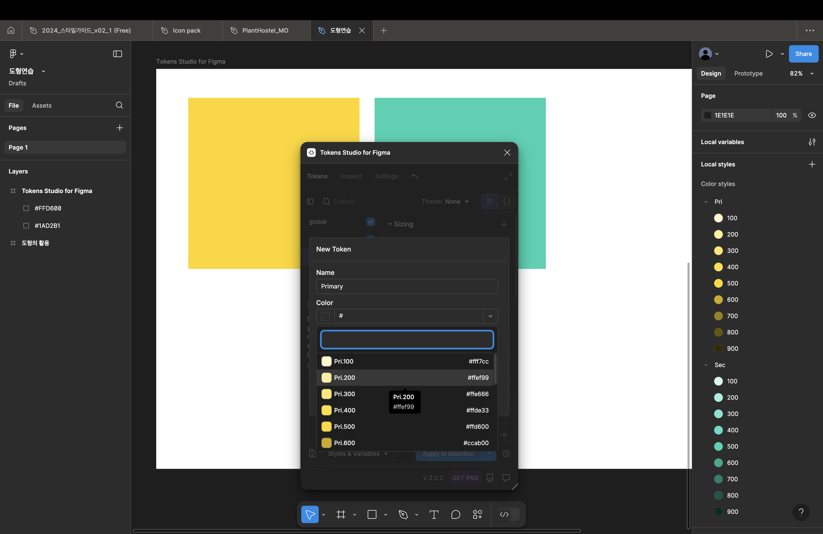Click the page color 1E1E1E field
The height and width of the screenshot is (534, 823).
(x=736, y=115)
